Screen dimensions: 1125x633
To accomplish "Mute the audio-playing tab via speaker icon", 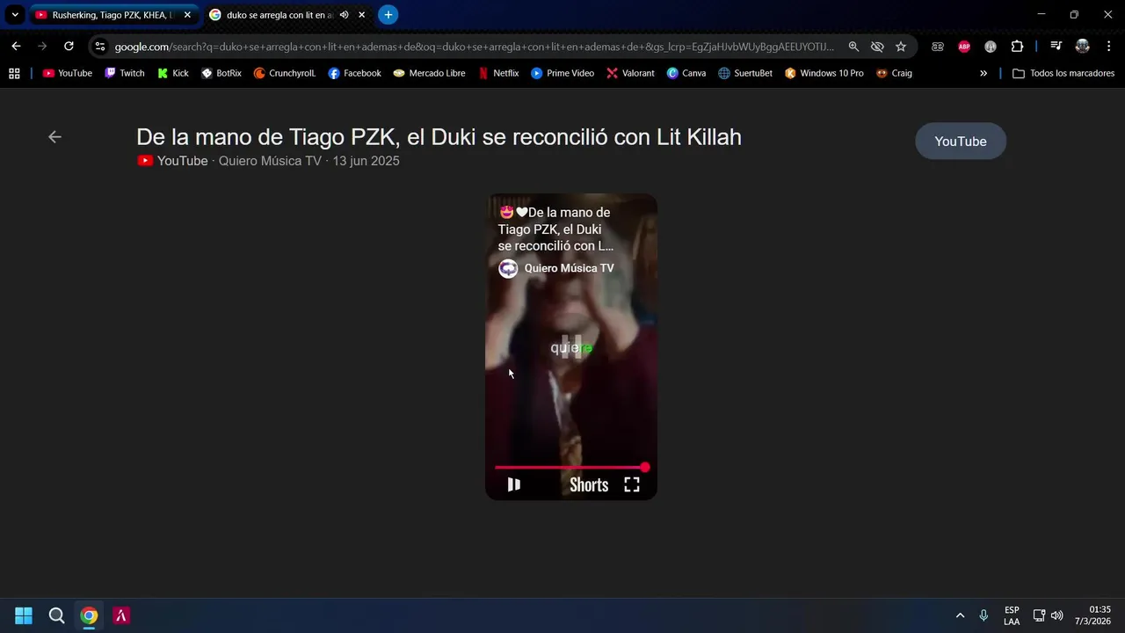I will coord(345,15).
